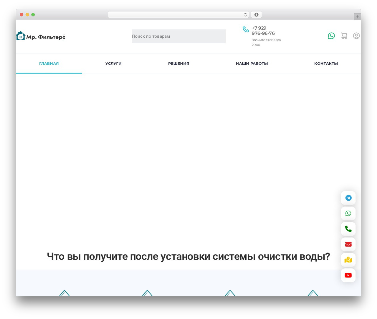Click the browser address bar
Screen dimensions: 377x319
[178, 15]
